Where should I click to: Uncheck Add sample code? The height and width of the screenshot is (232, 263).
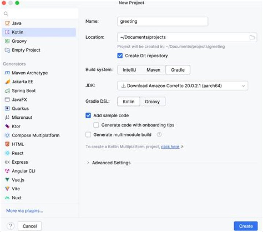pos(88,115)
